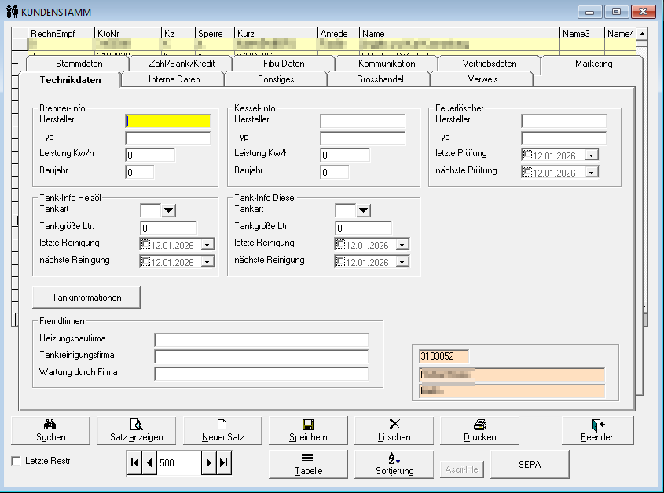The height and width of the screenshot is (493, 664).
Task: Open the Feuerlöscher nächste Prüfung date picker
Action: click(592, 173)
